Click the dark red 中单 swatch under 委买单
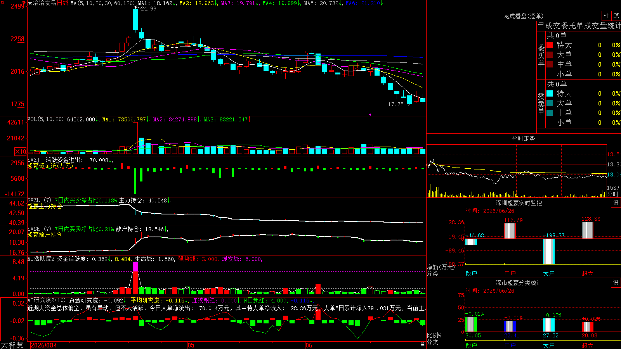 point(550,64)
